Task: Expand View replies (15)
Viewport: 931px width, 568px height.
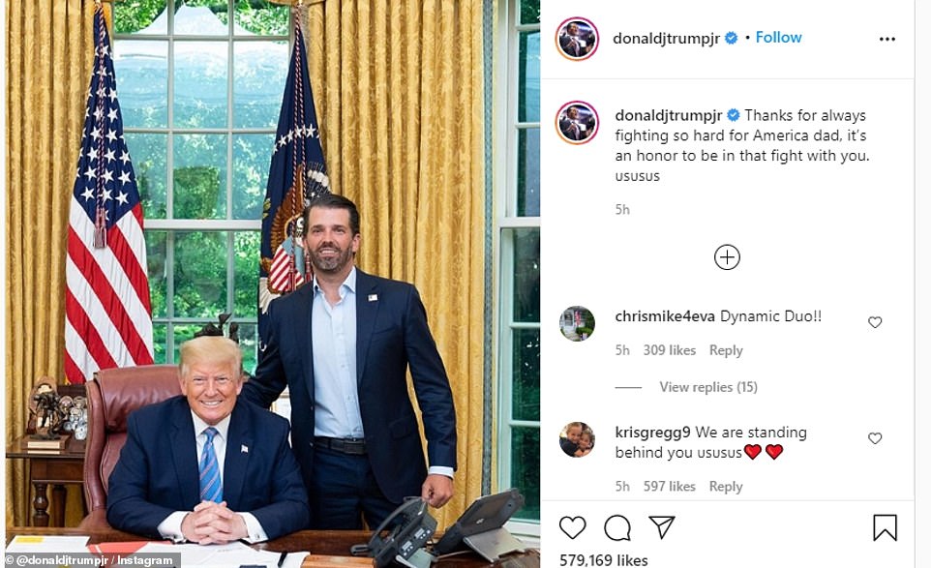Action: (708, 387)
